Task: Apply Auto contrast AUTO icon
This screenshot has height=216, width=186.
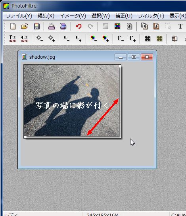Action: [x=24, y=39]
